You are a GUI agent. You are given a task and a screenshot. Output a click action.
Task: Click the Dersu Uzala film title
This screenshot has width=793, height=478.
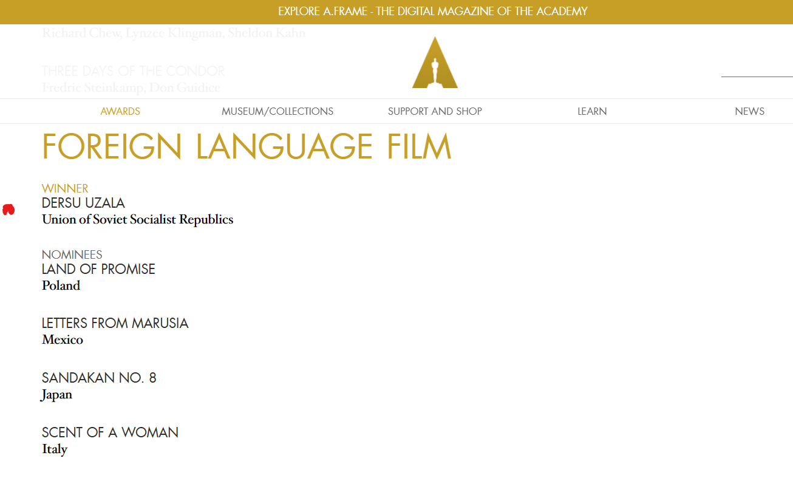click(83, 203)
